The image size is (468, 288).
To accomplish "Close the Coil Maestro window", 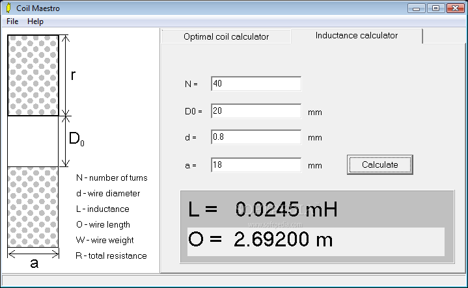I will [456, 8].
